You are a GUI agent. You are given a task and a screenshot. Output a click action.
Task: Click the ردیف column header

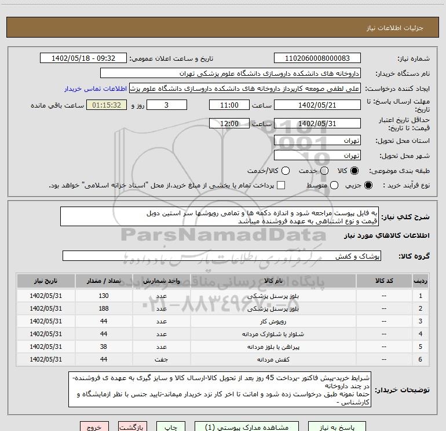(x=421, y=281)
